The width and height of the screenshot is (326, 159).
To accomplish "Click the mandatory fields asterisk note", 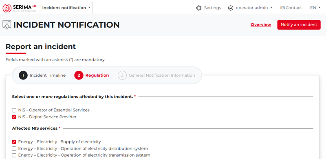I will tap(55, 60).
